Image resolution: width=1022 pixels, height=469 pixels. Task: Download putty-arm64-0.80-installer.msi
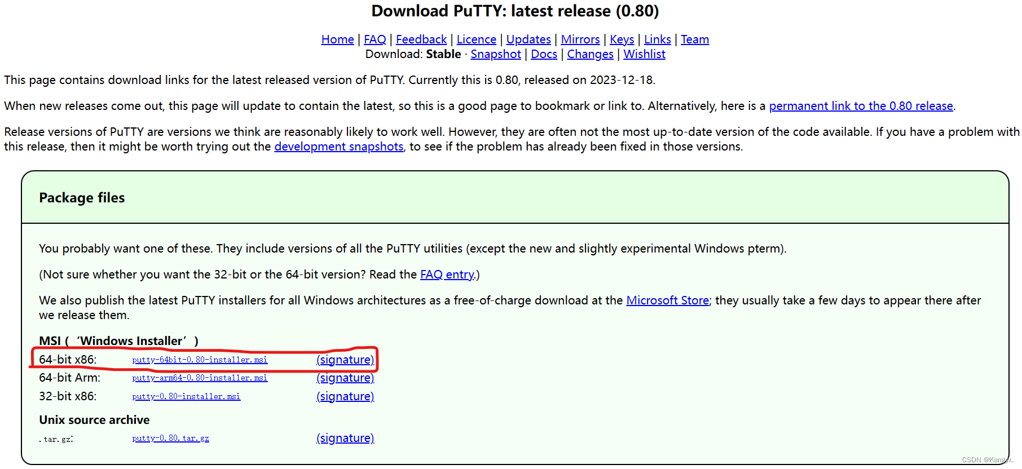(200, 378)
